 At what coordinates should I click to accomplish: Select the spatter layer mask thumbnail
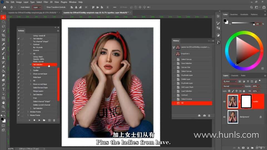tap(246, 101)
